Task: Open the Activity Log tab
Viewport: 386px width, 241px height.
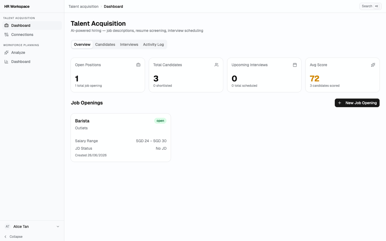Action: (153, 45)
